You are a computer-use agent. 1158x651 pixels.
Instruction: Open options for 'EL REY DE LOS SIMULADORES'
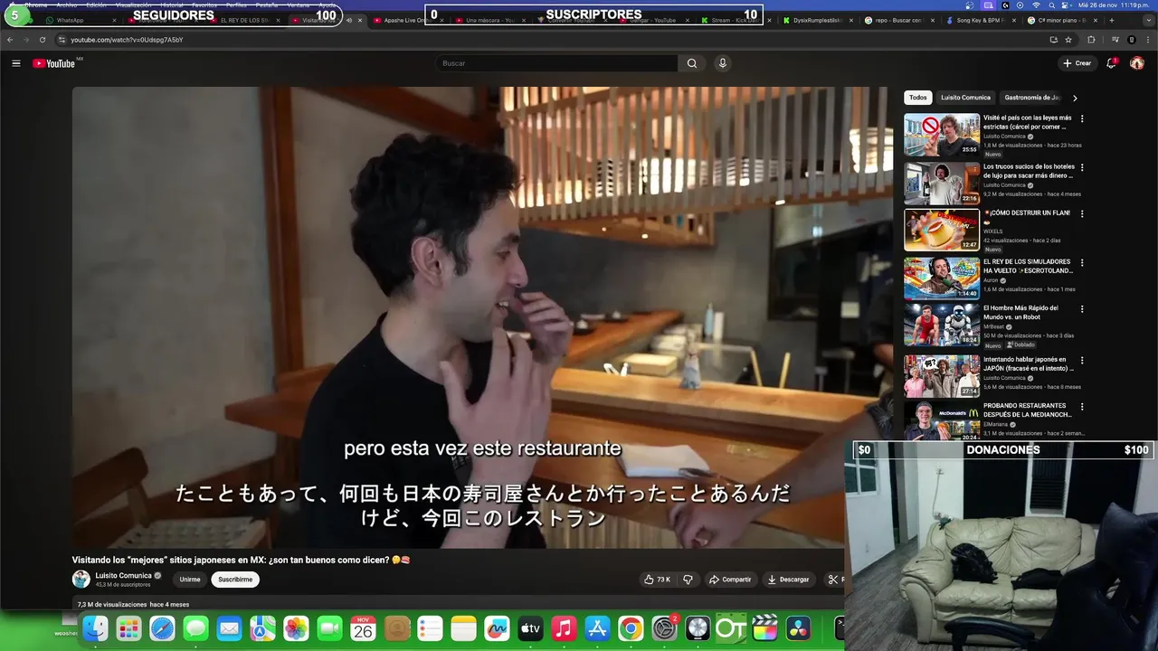(1082, 262)
